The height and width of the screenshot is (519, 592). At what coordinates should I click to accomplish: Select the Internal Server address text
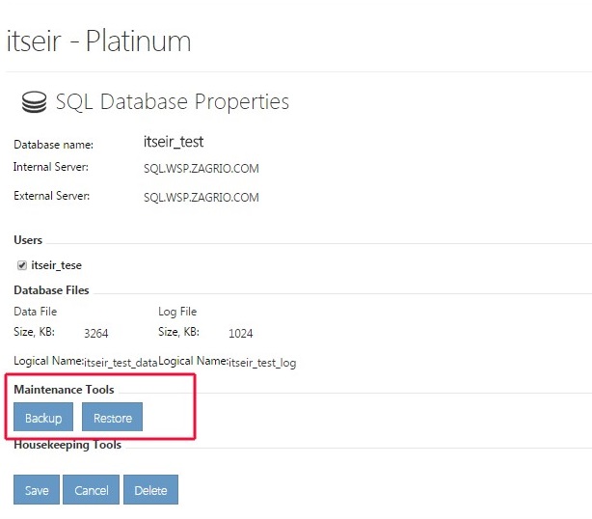point(202,168)
